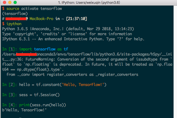The height and width of the screenshot is (118, 177).
Task: Click the 'Python 3.6.5 |Anaconda, Inc.|' line
Action: (68, 29)
